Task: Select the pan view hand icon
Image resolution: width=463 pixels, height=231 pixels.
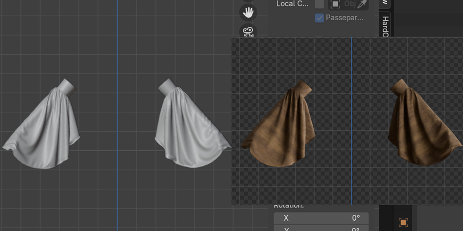Action: pos(248,13)
